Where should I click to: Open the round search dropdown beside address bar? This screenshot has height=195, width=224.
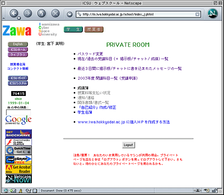point(69,14)
